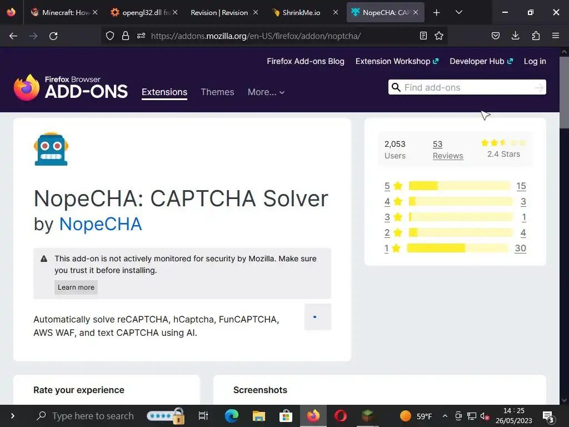Click the 1 star rating bar
Image resolution: width=569 pixels, height=427 pixels.
click(458, 249)
